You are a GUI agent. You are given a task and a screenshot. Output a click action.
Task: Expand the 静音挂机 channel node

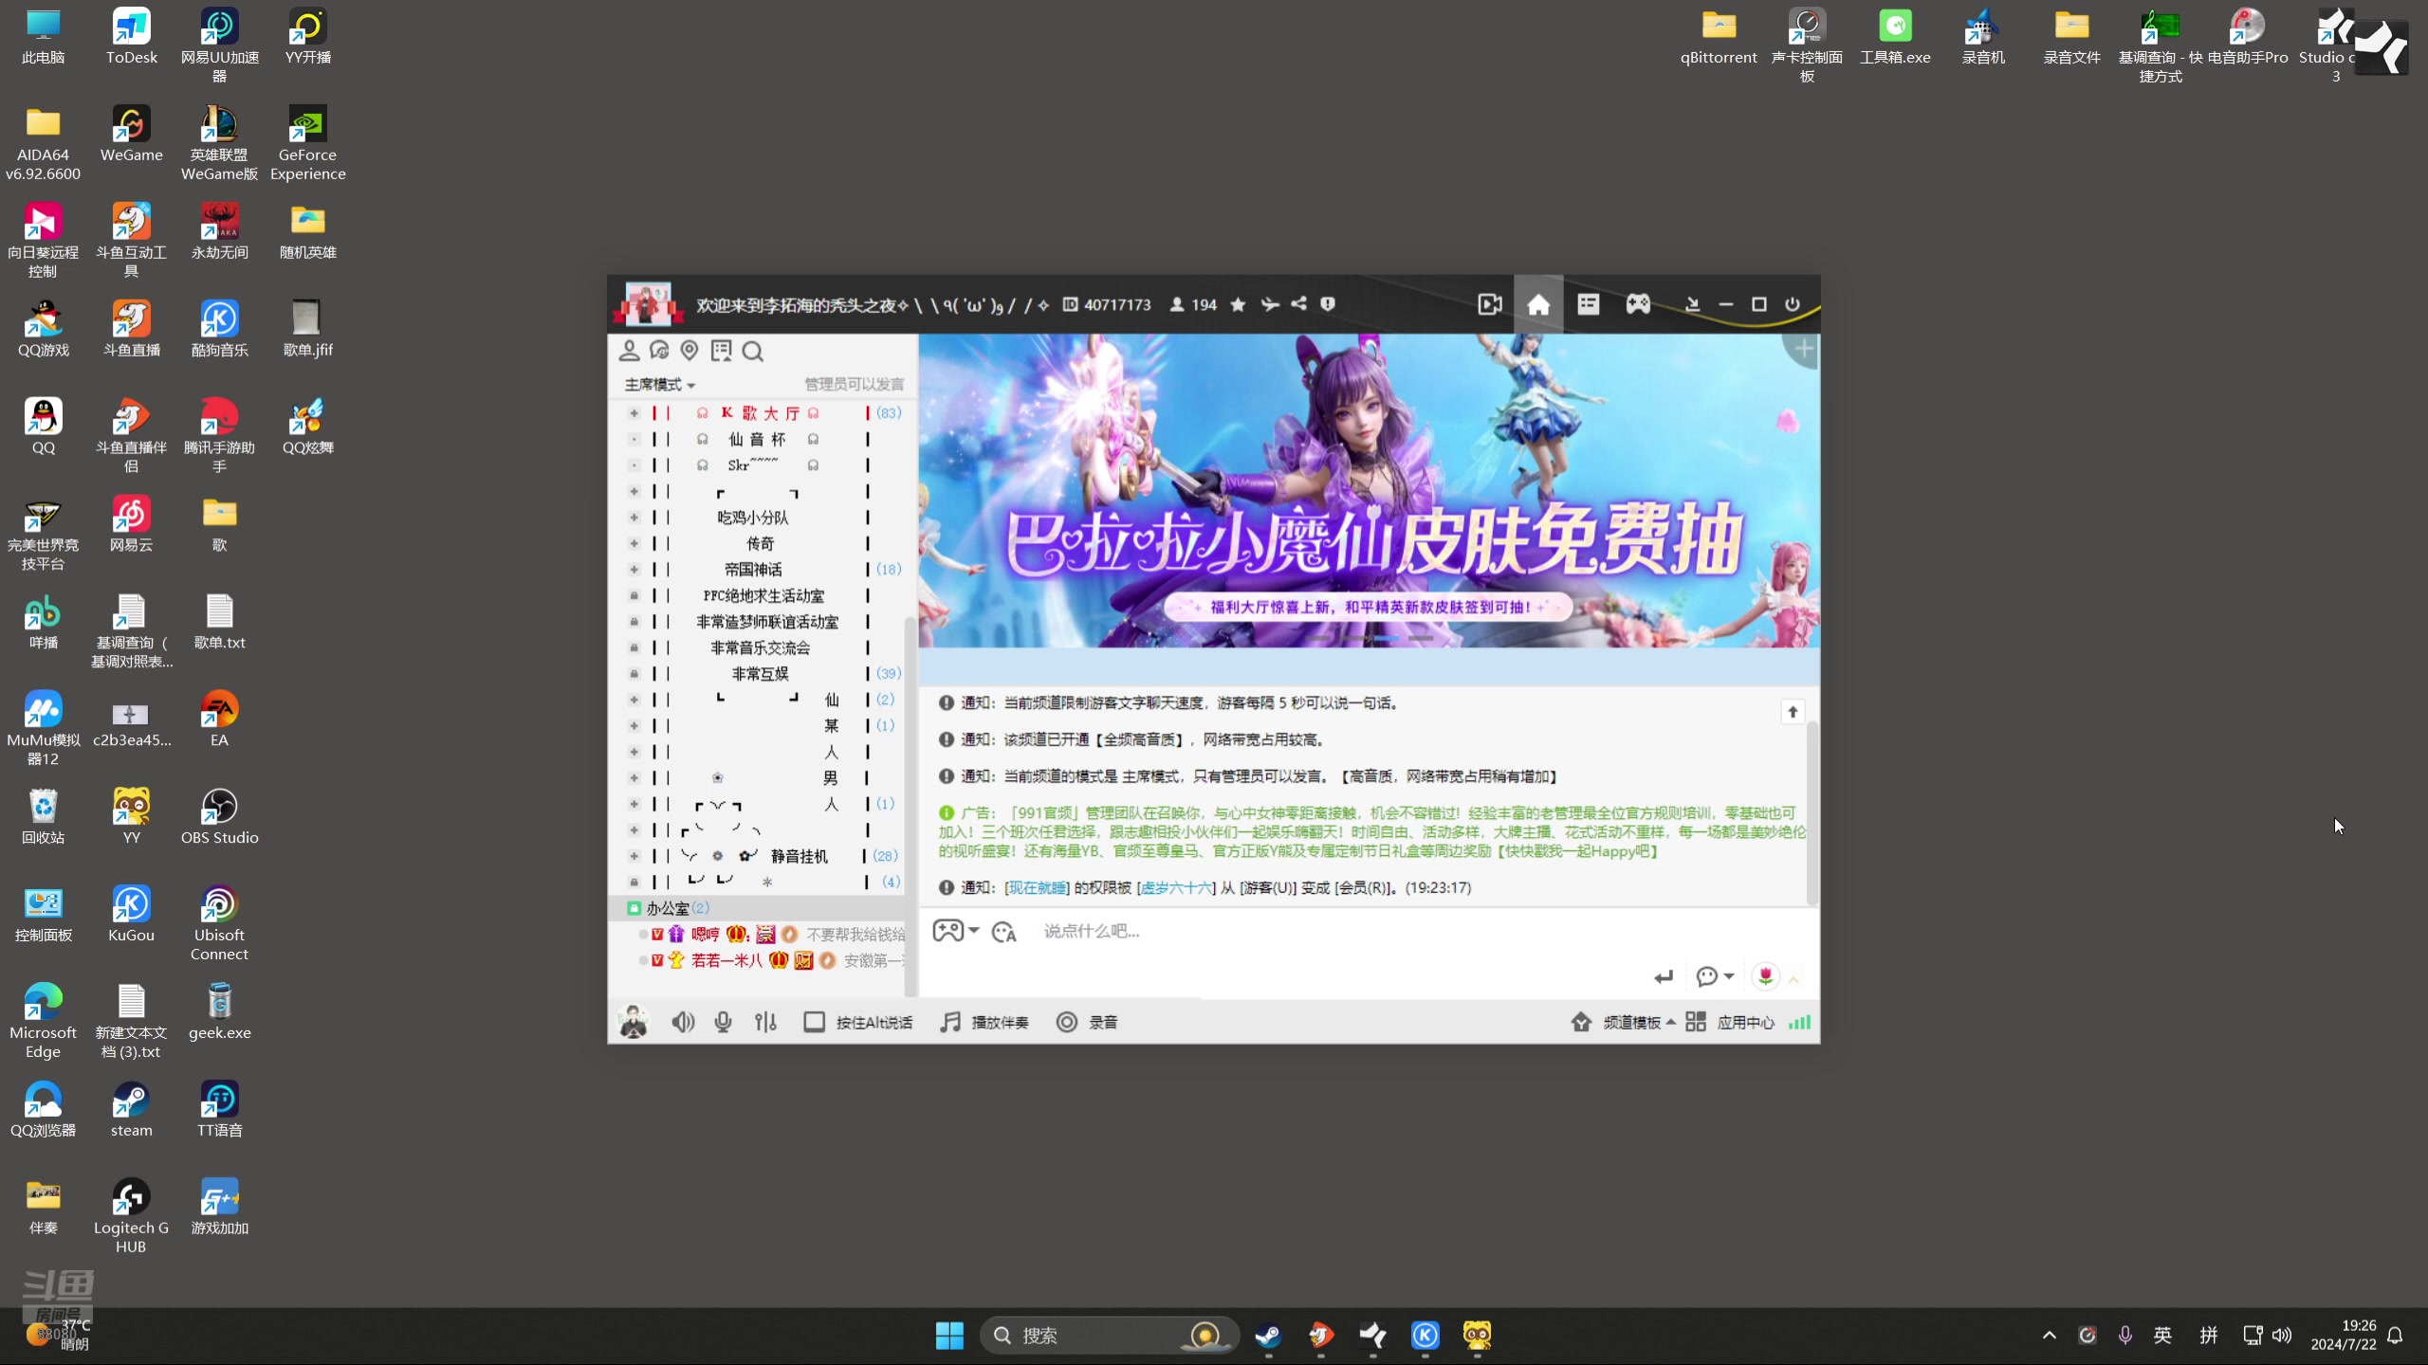click(x=635, y=856)
